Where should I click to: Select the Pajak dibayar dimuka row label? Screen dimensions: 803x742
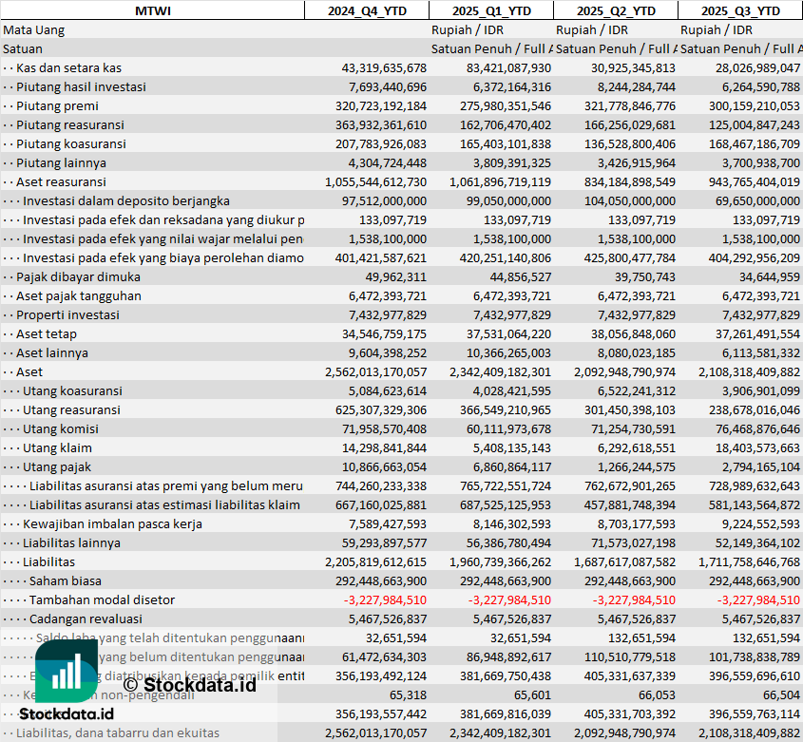78,276
